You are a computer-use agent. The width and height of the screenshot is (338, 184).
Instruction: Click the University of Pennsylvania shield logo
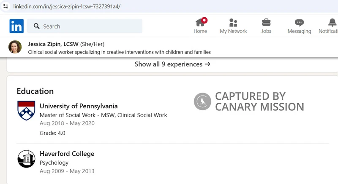coord(26,110)
